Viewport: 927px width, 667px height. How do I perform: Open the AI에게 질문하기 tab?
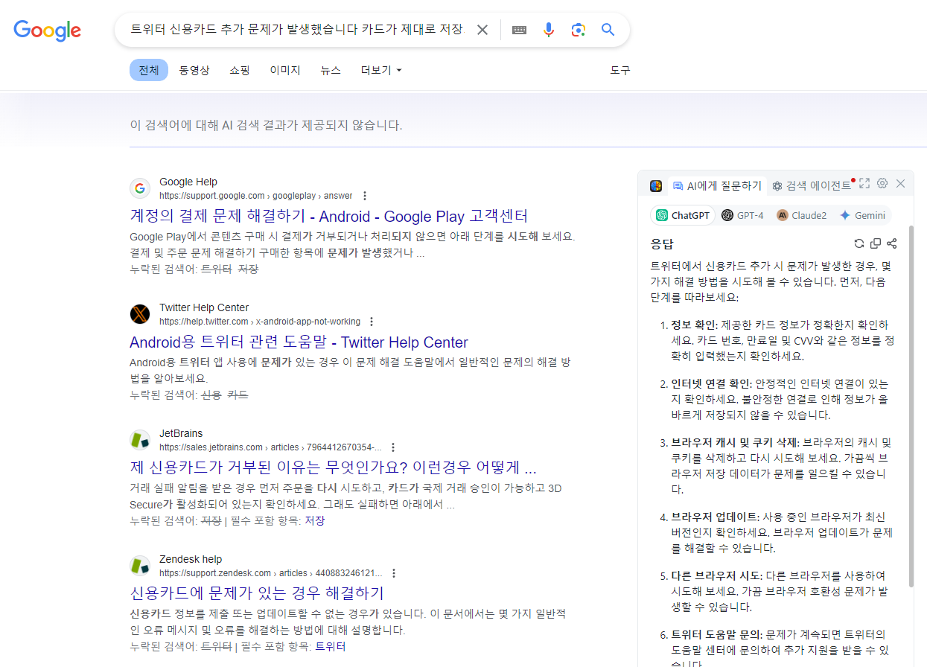point(717,185)
